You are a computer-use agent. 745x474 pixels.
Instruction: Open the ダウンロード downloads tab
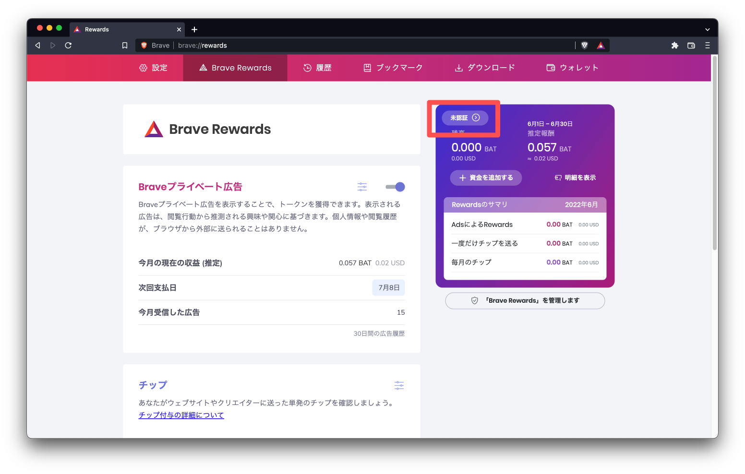click(485, 68)
